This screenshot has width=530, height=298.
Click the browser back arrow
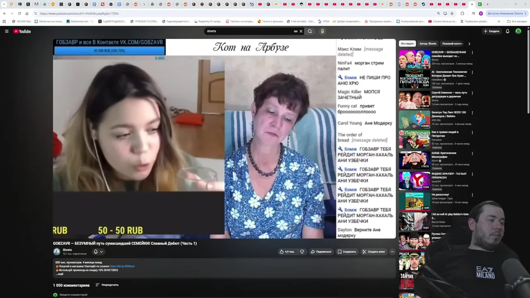[x=5, y=13]
